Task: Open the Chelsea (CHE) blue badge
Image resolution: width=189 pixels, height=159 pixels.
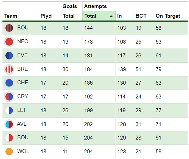Action: click(x=9, y=83)
